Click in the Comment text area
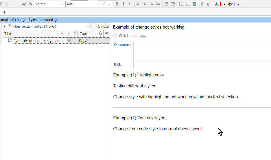 click(203, 51)
